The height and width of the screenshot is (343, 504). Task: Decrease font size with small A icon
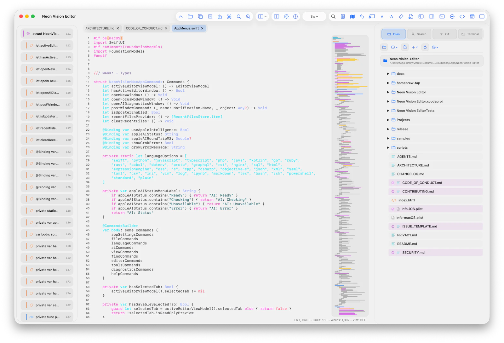382,17
